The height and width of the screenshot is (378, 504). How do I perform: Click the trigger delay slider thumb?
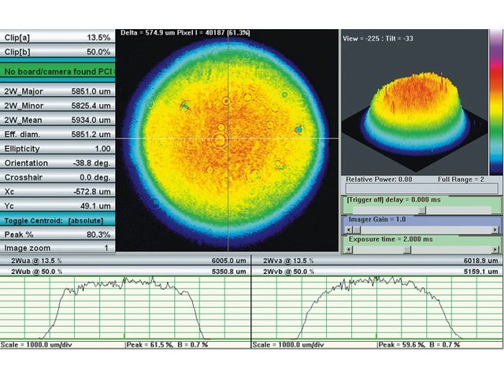(422, 210)
